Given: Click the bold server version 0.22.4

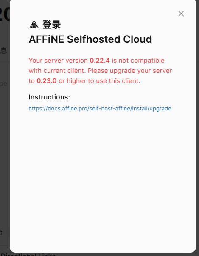Looking at the screenshot, I should point(100,61).
